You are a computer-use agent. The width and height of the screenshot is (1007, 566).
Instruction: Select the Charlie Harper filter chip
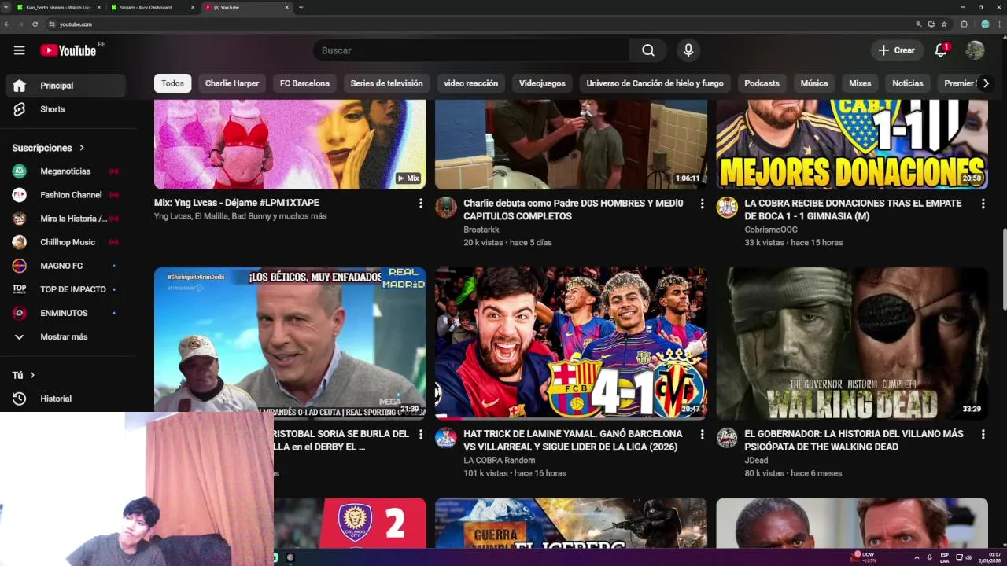(232, 83)
